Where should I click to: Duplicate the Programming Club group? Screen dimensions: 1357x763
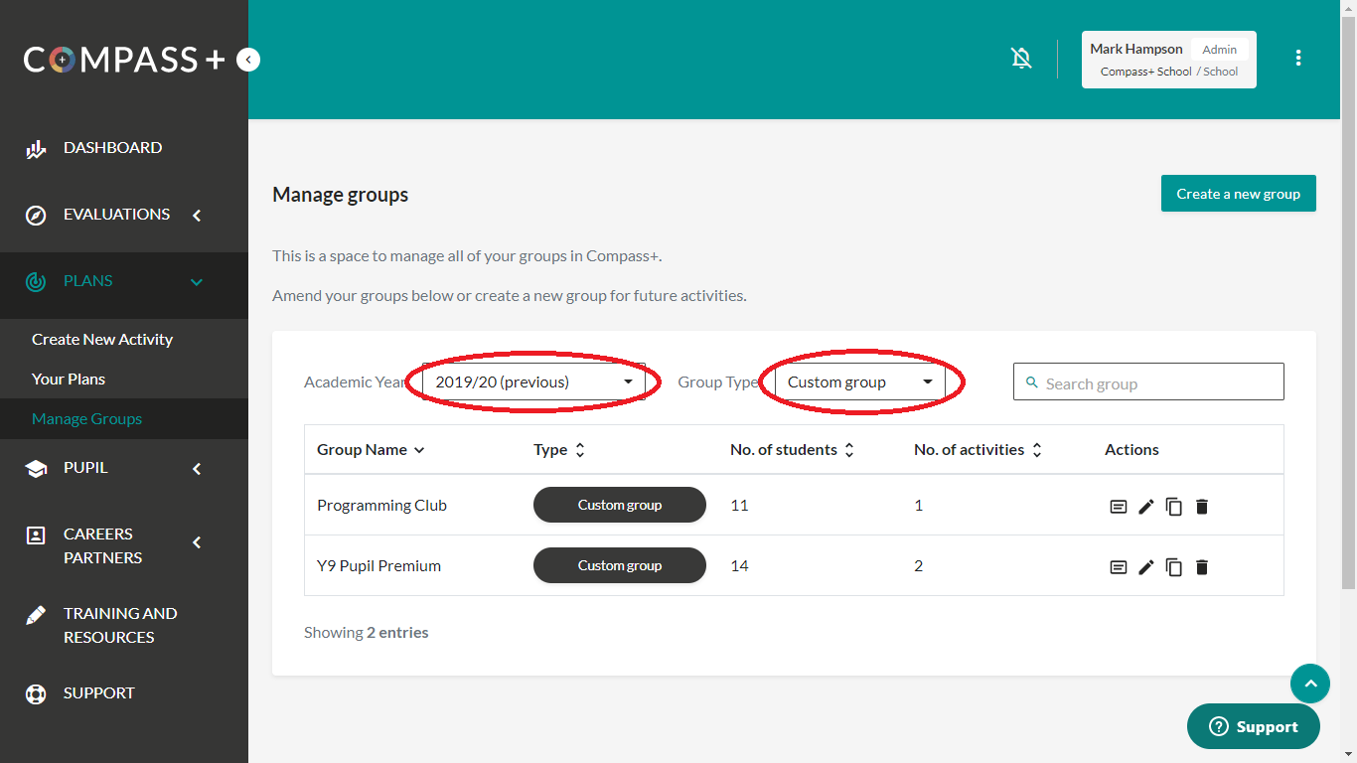(x=1174, y=507)
